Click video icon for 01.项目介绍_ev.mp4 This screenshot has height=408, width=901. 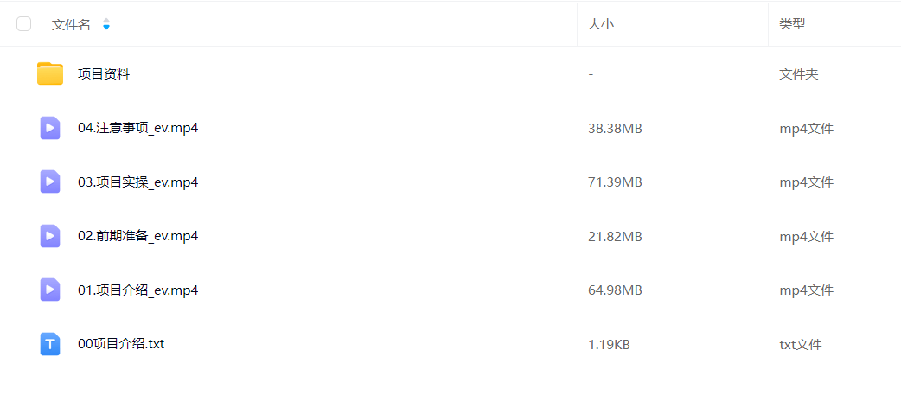50,290
